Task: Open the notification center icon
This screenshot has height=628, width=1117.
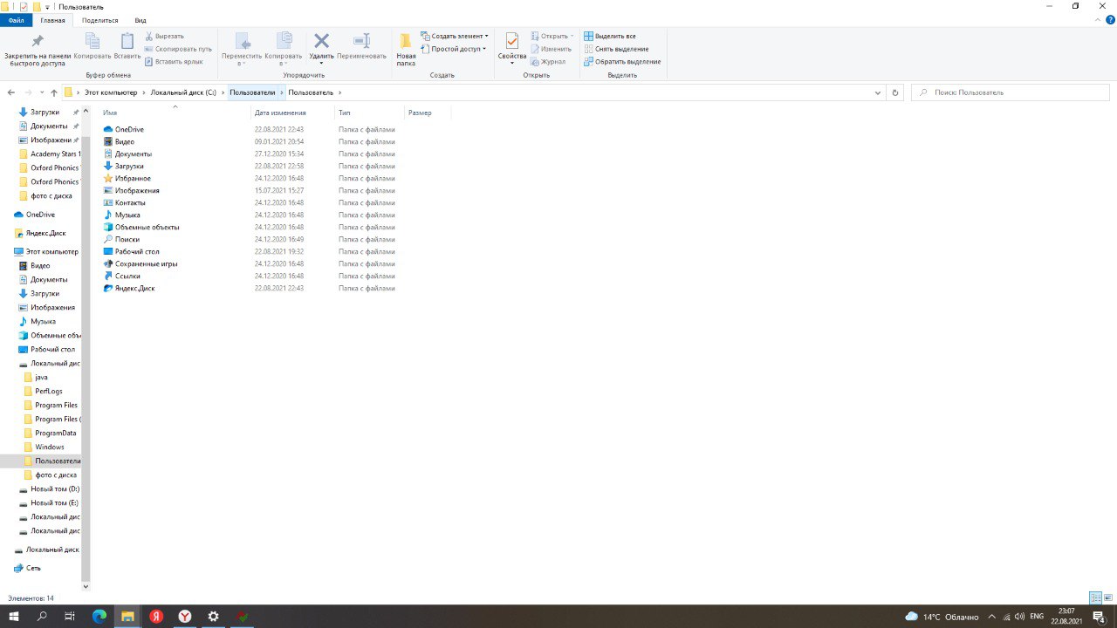Action: click(1100, 616)
